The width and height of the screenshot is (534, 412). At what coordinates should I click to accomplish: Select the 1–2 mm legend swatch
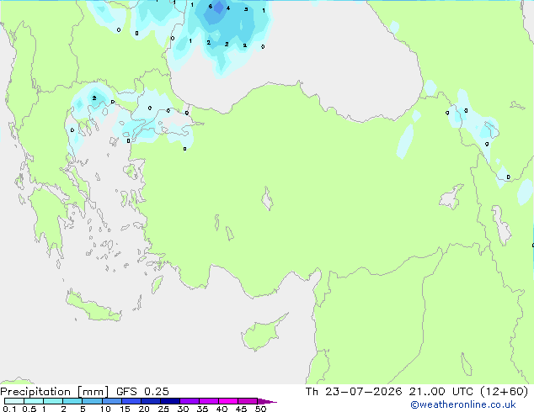tap(53, 401)
